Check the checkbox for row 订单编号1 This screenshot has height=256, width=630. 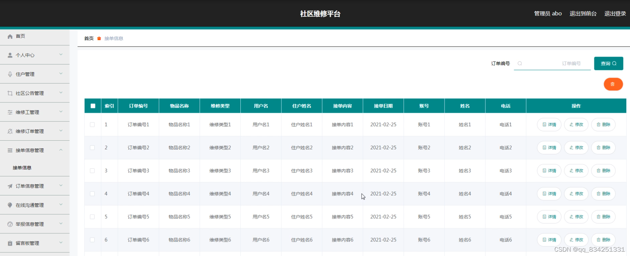coord(92,125)
